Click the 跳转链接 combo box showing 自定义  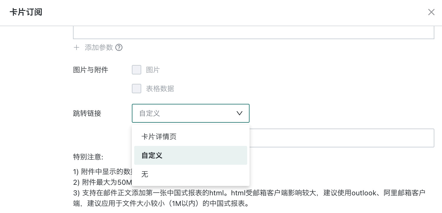(191, 113)
